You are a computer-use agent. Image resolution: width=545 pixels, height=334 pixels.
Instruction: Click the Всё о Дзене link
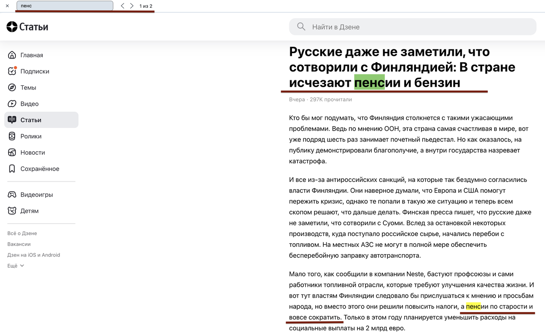(x=22, y=233)
